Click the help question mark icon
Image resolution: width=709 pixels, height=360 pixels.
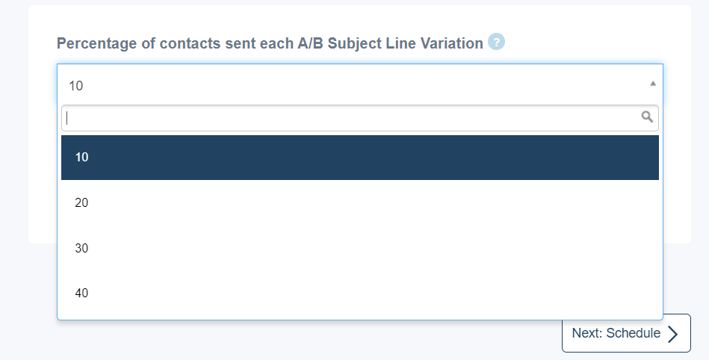click(x=496, y=42)
